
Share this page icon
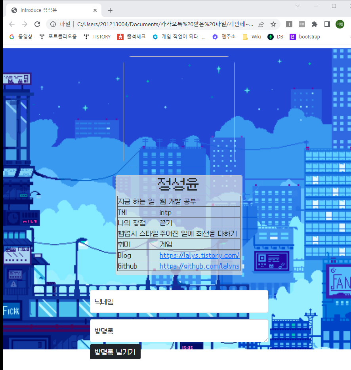[261, 24]
